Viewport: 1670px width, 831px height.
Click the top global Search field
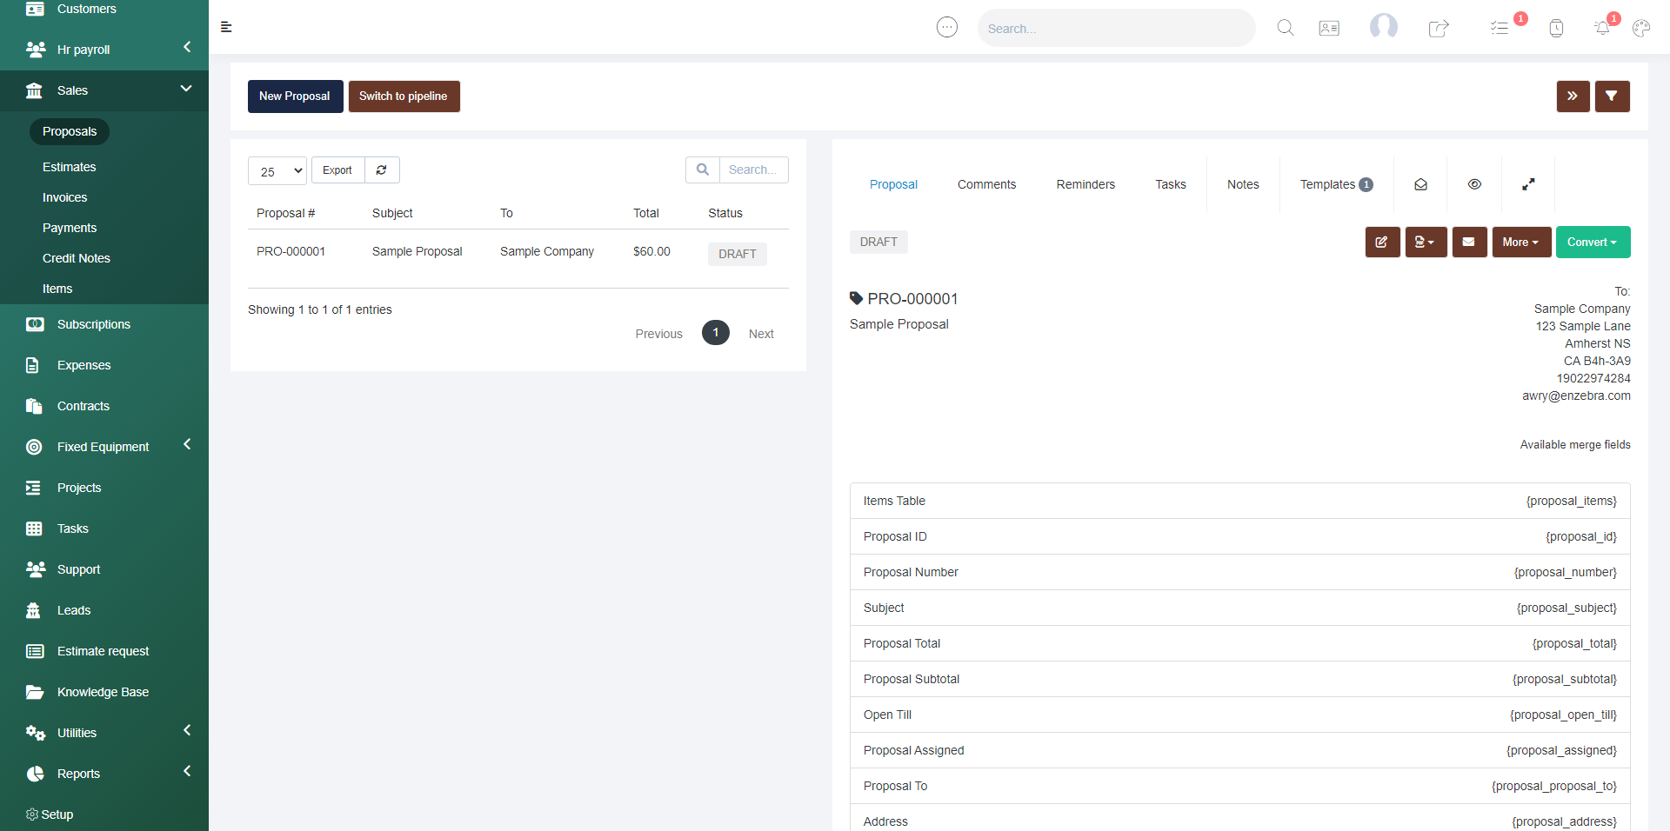[1115, 28]
